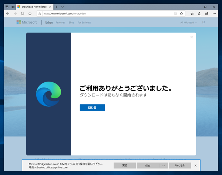Open the Bing menu item
This screenshot has width=222, height=175.
tap(71, 23)
